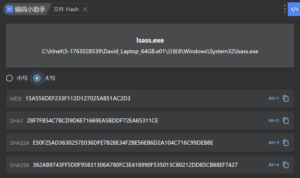300x178 pixels.
Task: Click the Alt+2 shortcut label
Action: tap(274, 121)
